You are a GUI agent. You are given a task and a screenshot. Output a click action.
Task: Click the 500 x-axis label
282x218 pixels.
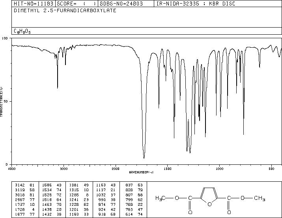(271, 169)
